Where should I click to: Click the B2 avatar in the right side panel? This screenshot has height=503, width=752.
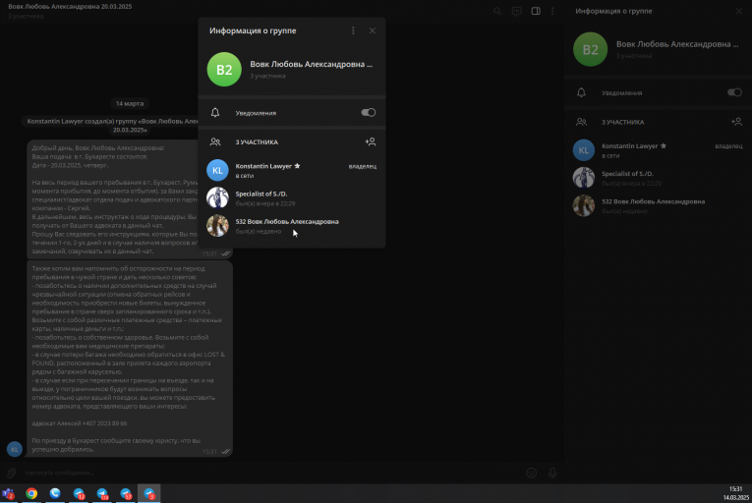(x=590, y=49)
